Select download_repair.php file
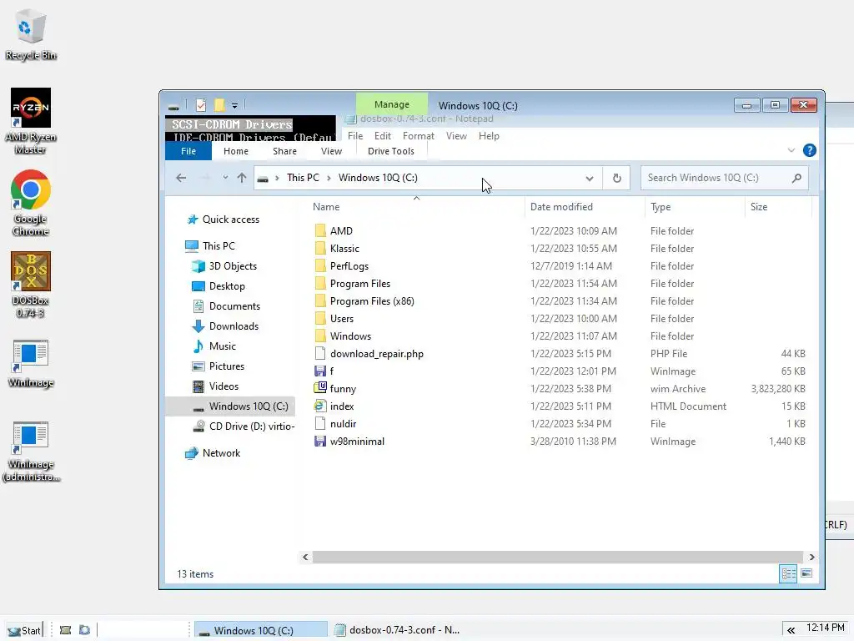This screenshot has height=641, width=854. tap(376, 353)
